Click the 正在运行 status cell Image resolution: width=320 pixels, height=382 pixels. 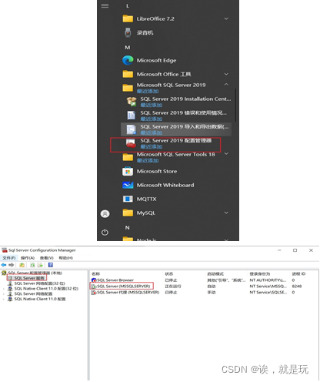173,286
